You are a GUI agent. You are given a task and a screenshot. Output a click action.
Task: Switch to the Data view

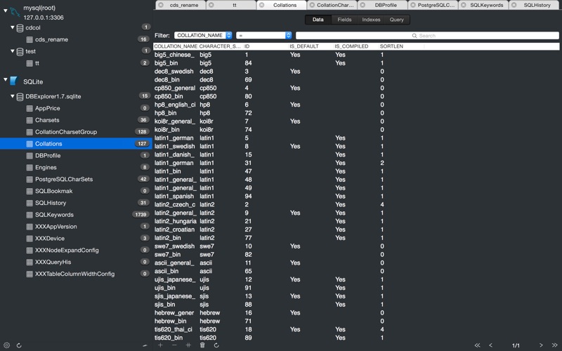pyautogui.click(x=318, y=20)
